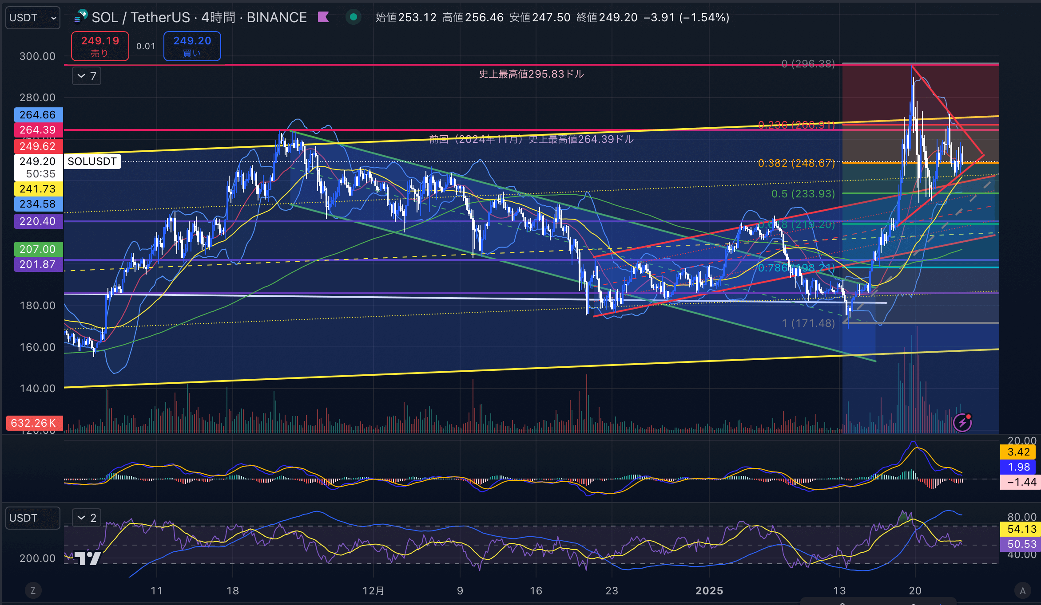Expand the 2 indicators legend in lower pane
This screenshot has width=1041, height=605.
pos(87,518)
